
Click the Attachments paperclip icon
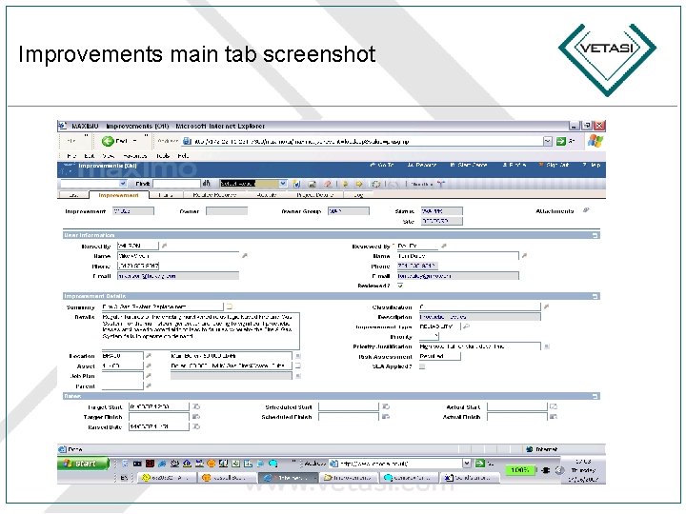[586, 210]
